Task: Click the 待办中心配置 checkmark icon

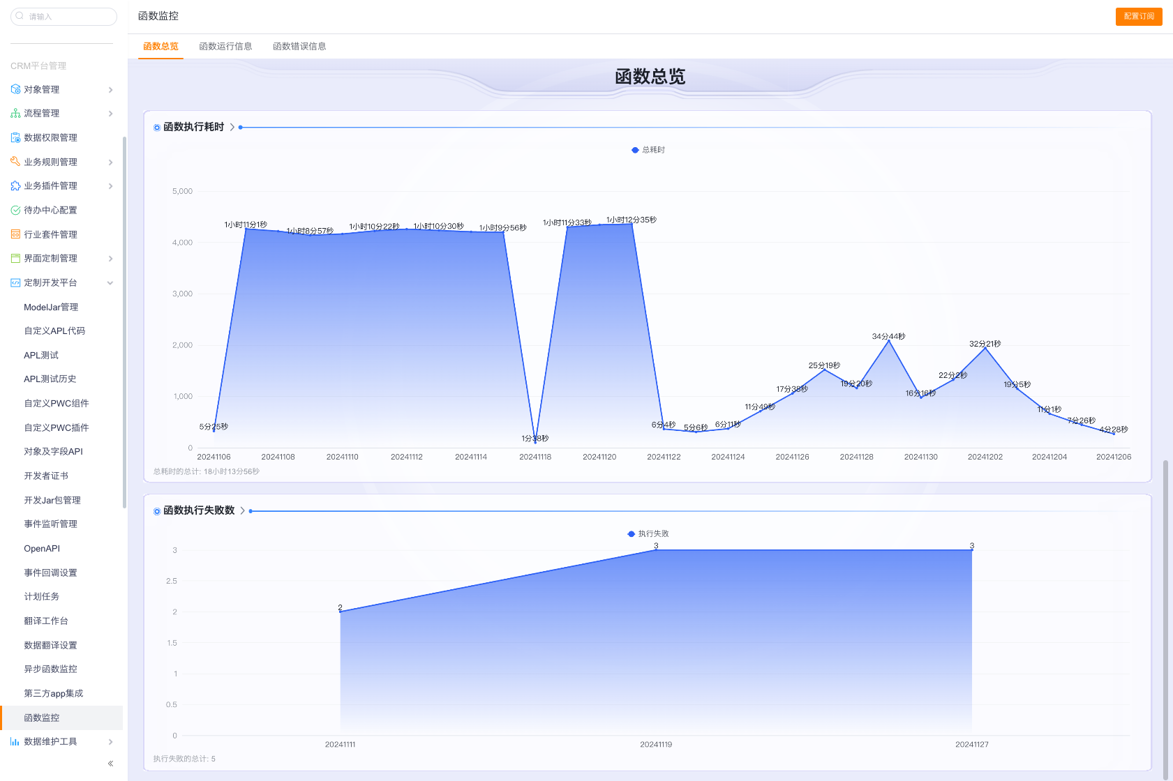Action: pos(15,210)
